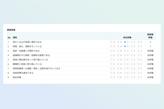Select rating 1 for 身だしなみが実習に適切である
This screenshot has height=109, width=164.
[x=138, y=42]
